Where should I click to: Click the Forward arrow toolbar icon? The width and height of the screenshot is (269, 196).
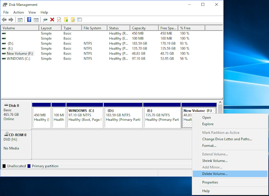(11, 20)
